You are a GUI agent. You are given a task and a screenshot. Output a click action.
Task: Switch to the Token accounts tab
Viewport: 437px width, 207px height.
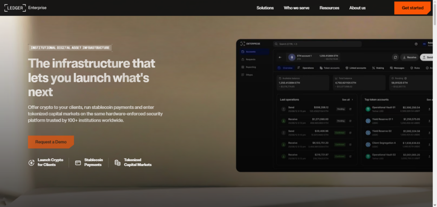[330, 68]
